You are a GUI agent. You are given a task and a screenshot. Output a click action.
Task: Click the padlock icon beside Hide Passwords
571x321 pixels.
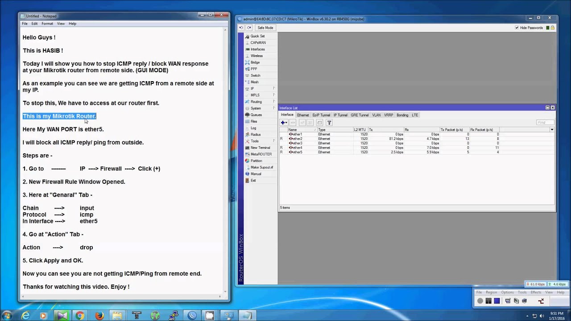[x=553, y=28]
